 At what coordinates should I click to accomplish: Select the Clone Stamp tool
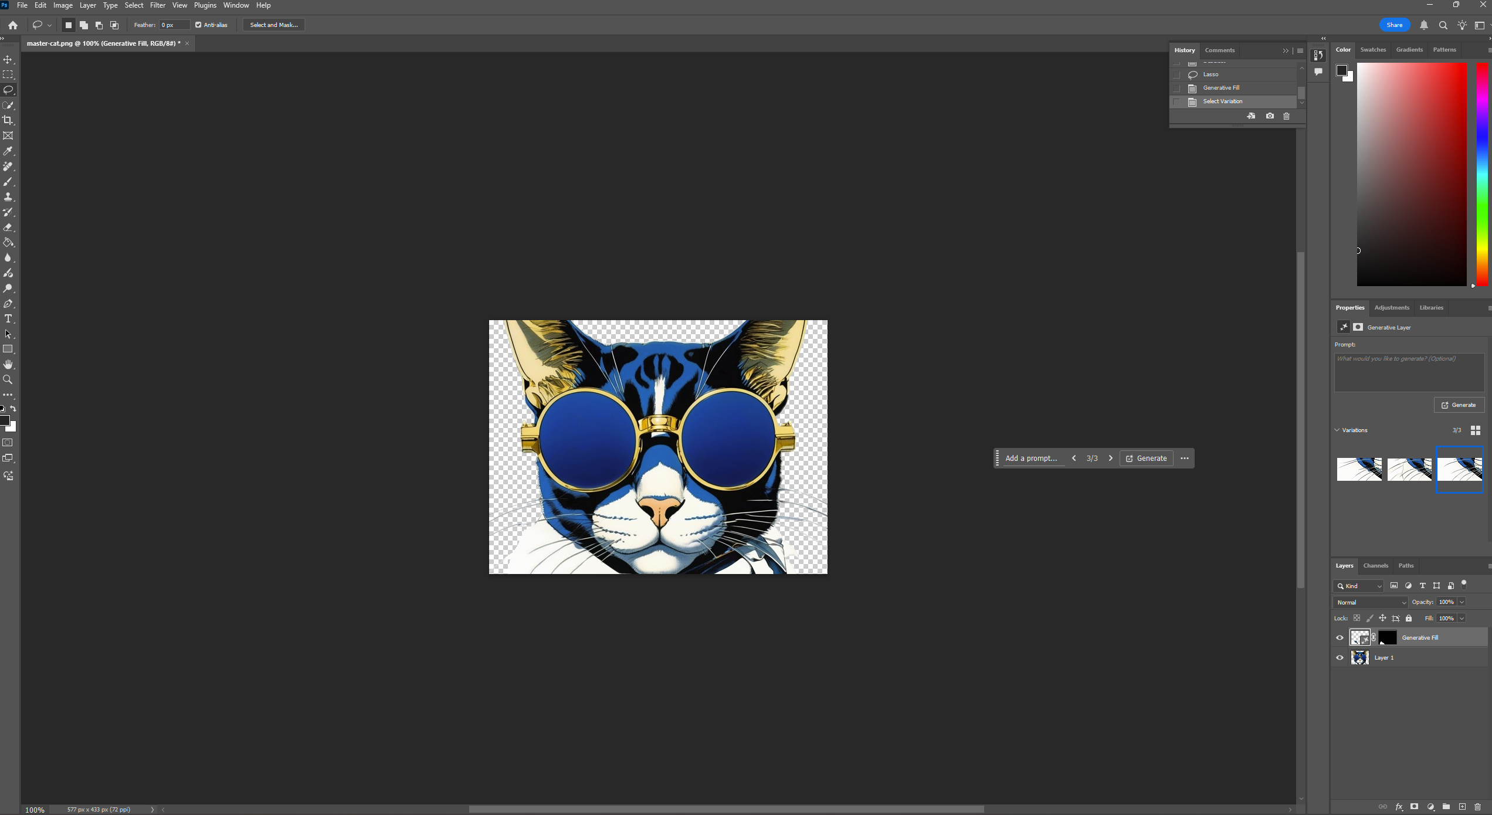click(8, 197)
